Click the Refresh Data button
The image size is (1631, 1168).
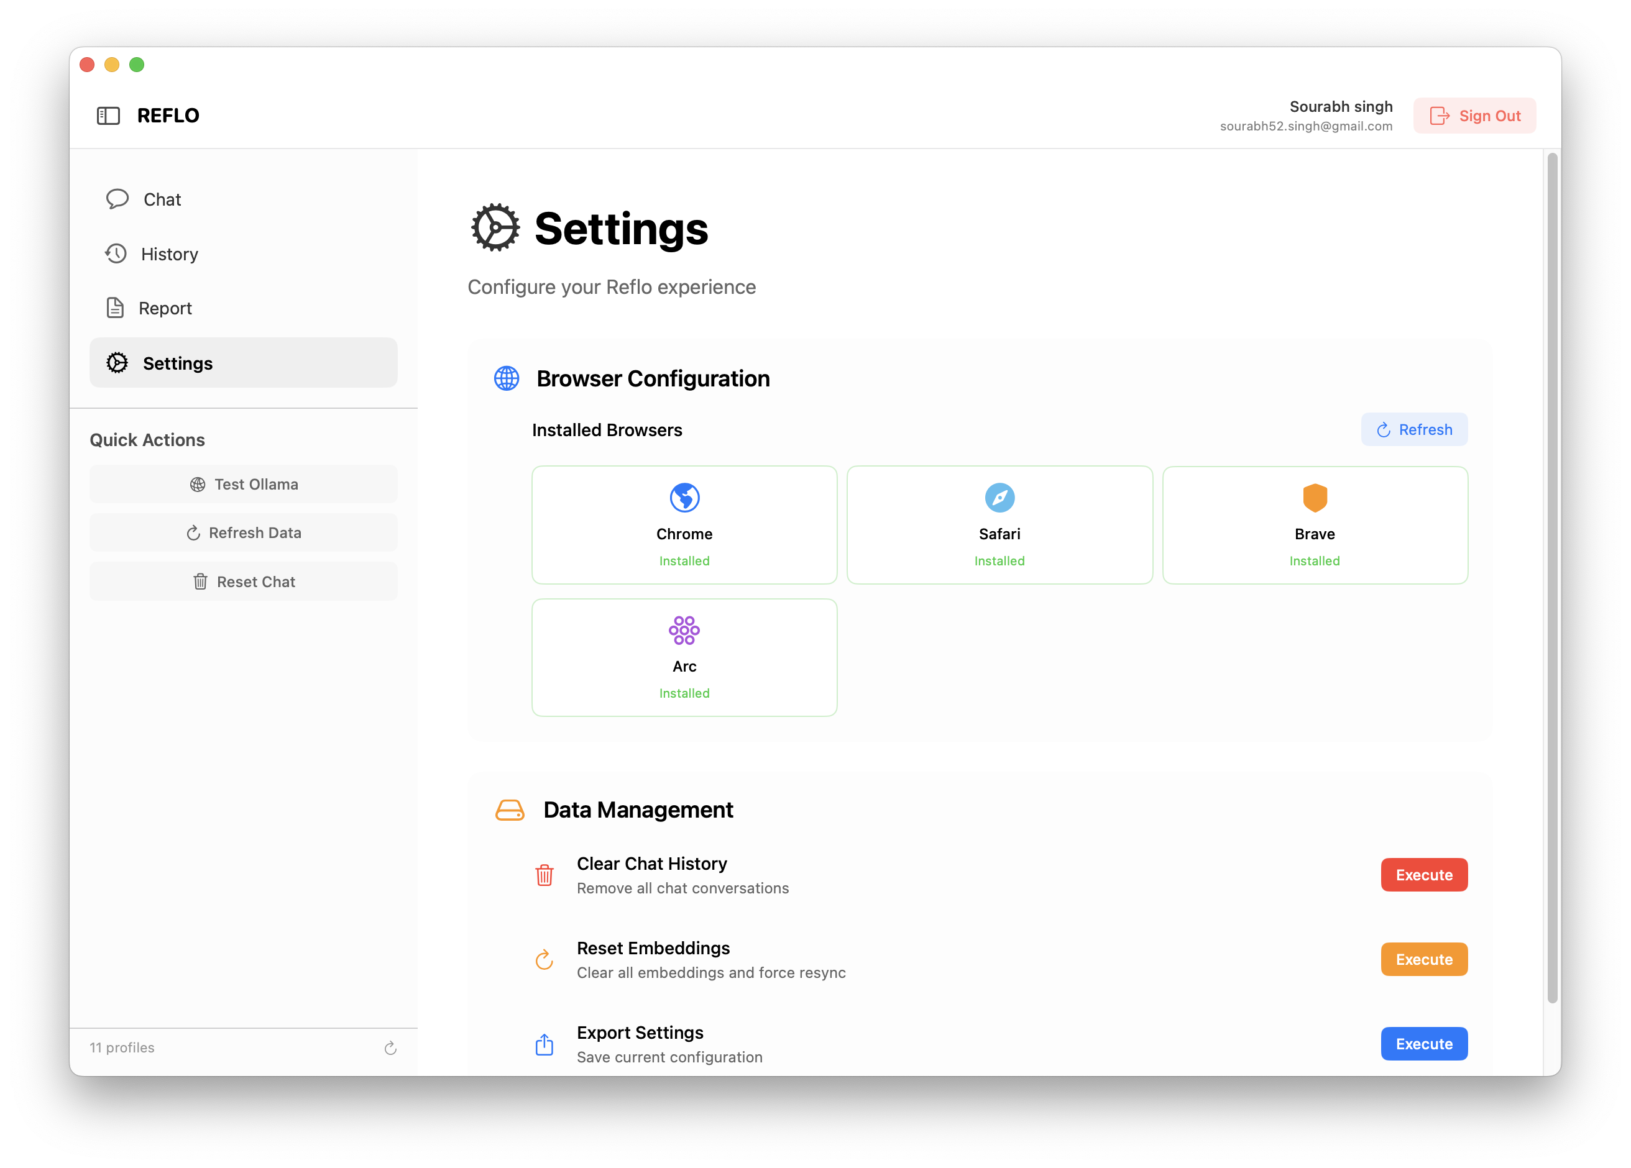coord(243,532)
